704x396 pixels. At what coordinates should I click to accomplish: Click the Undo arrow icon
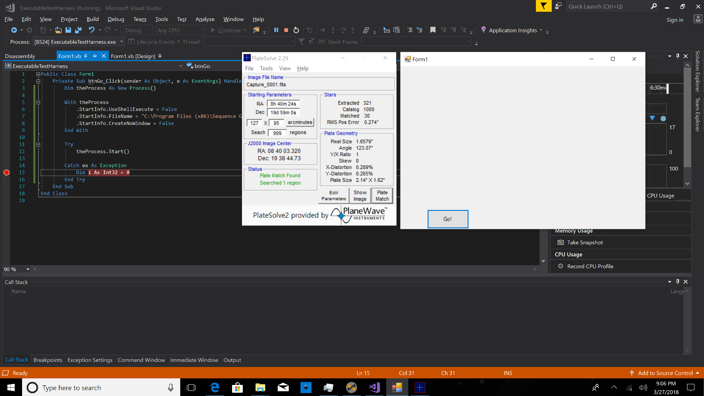click(x=92, y=30)
